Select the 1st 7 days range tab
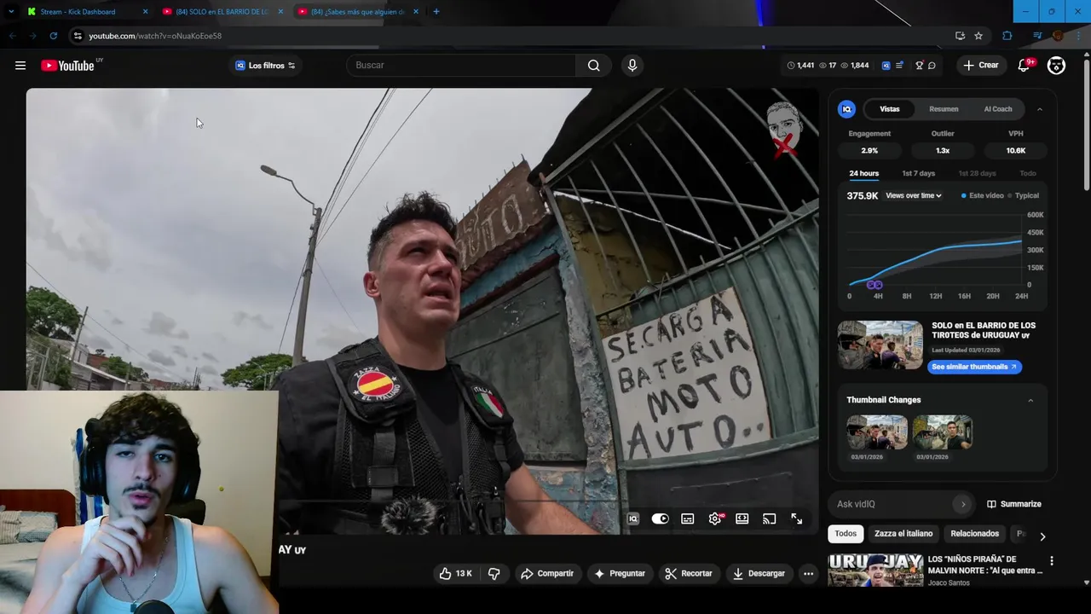1091x614 pixels. (919, 174)
